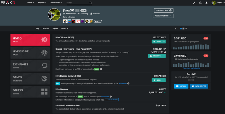This screenshot has height=114, width=225.
Task: Go to the All Posts tab
Action: click(46, 29)
